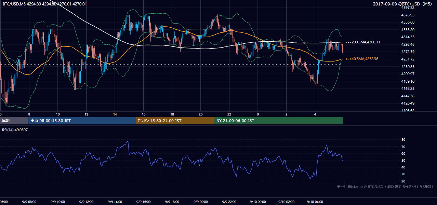Click the 9/9 10:00 date label
The image size is (437, 205).
pyautogui.click(x=58, y=202)
